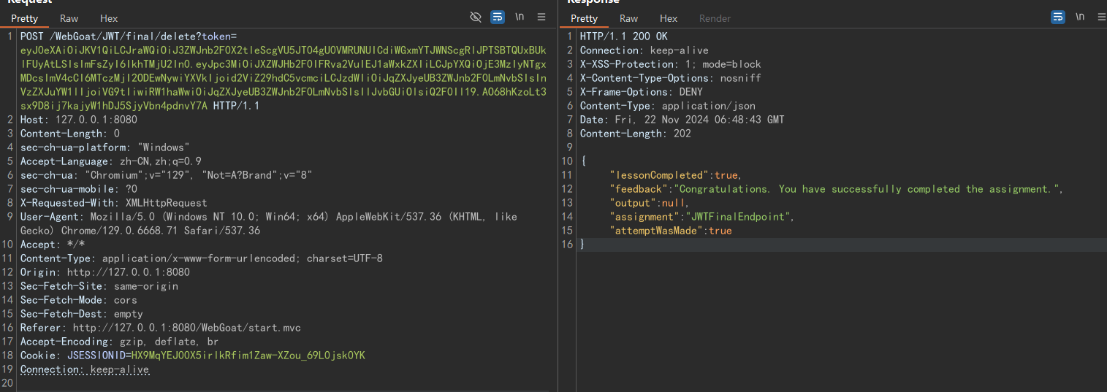Click the sec-ch-ua-mobile: ?0 header
This screenshot has height=392, width=1107.
click(x=79, y=189)
